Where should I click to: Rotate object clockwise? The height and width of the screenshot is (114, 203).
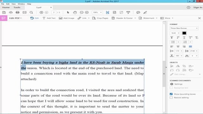click(178, 70)
